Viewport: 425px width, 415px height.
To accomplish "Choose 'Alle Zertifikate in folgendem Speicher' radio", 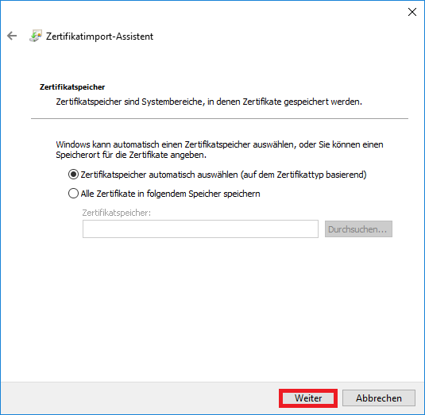I will point(73,194).
